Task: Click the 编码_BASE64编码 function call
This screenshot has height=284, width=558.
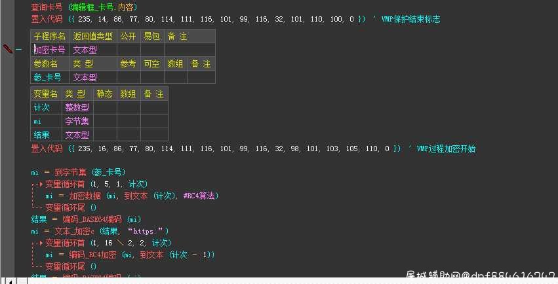Action: 92,219
